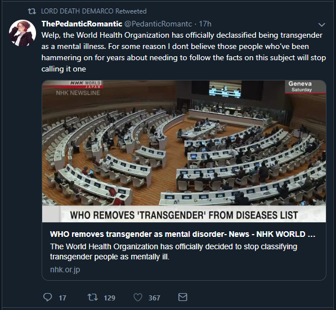Click the small retweeted icon above the tweet
Screen dimensions: 336x310
coord(32,11)
